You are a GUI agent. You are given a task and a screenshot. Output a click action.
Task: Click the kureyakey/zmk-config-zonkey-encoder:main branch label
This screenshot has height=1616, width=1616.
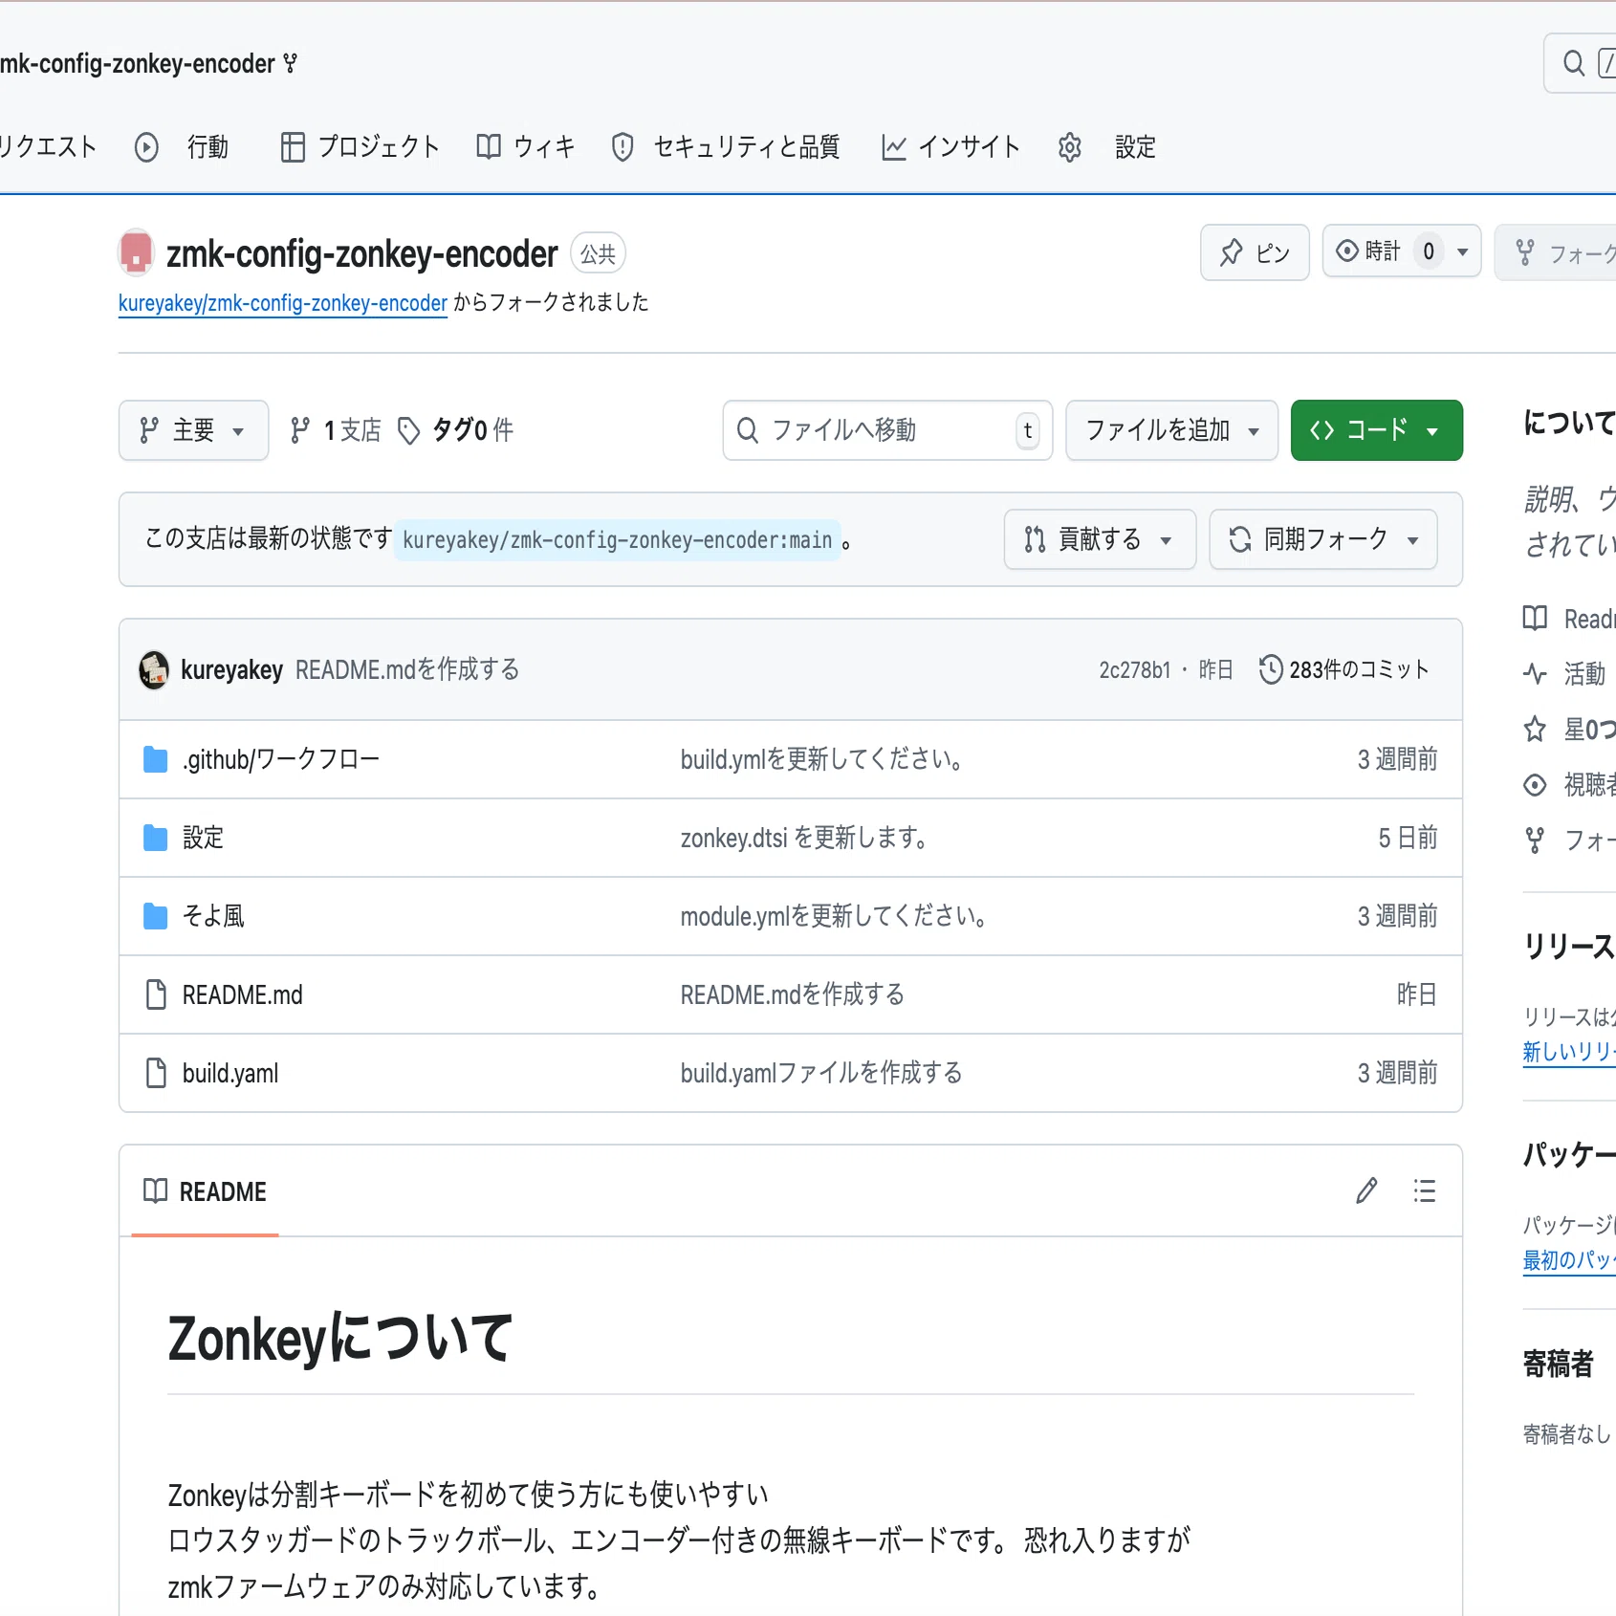[618, 540]
